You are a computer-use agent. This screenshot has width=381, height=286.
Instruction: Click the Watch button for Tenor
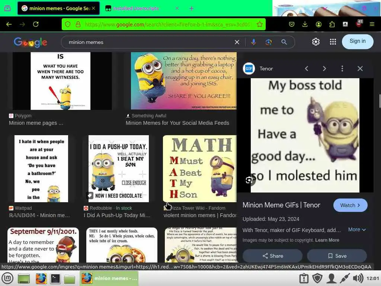pyautogui.click(x=350, y=206)
